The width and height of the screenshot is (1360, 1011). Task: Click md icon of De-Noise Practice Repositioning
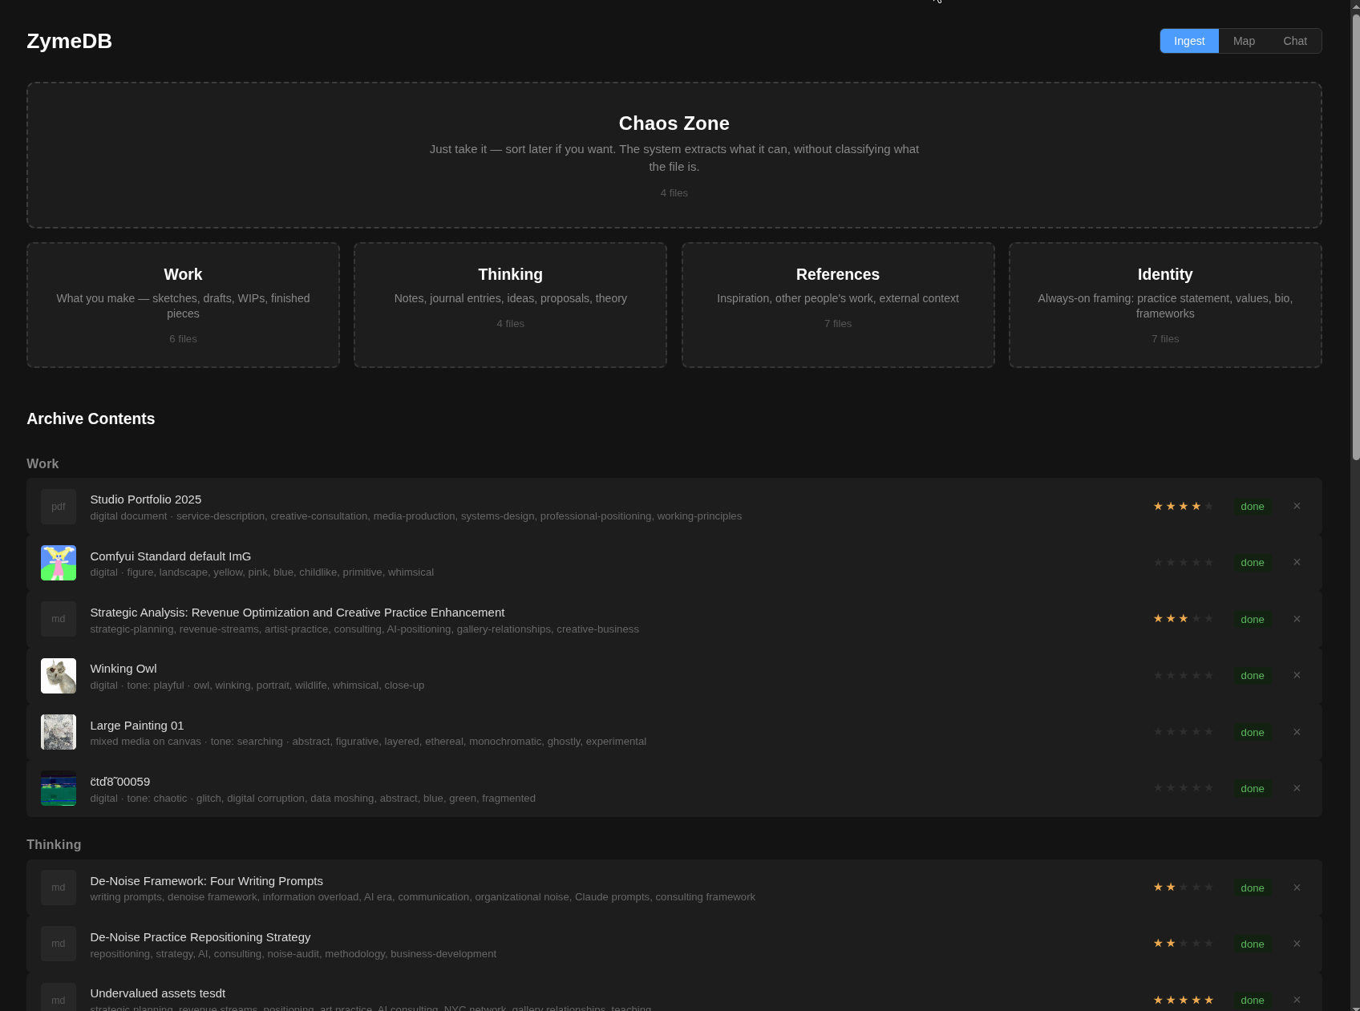[x=59, y=944]
